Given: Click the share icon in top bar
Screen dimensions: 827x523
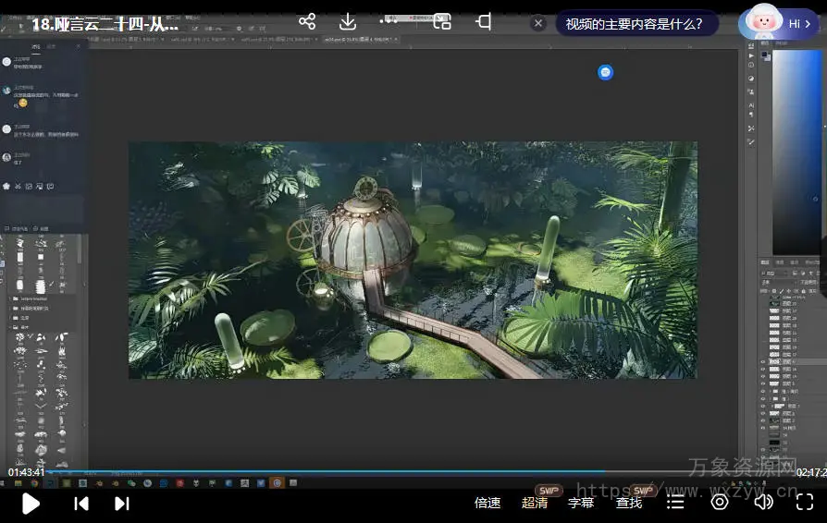Looking at the screenshot, I should click(307, 21).
